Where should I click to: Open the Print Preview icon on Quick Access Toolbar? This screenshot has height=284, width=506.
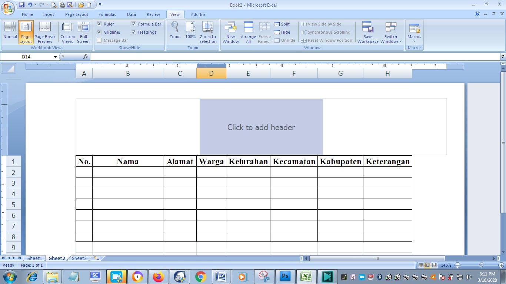53,5
